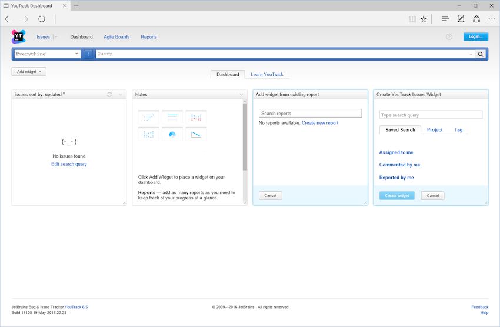Click the bar chart report thumbnail in Notes
Image resolution: width=500 pixels, height=327 pixels.
[x=149, y=118]
